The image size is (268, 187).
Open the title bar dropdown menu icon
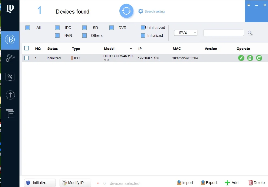point(249,5)
